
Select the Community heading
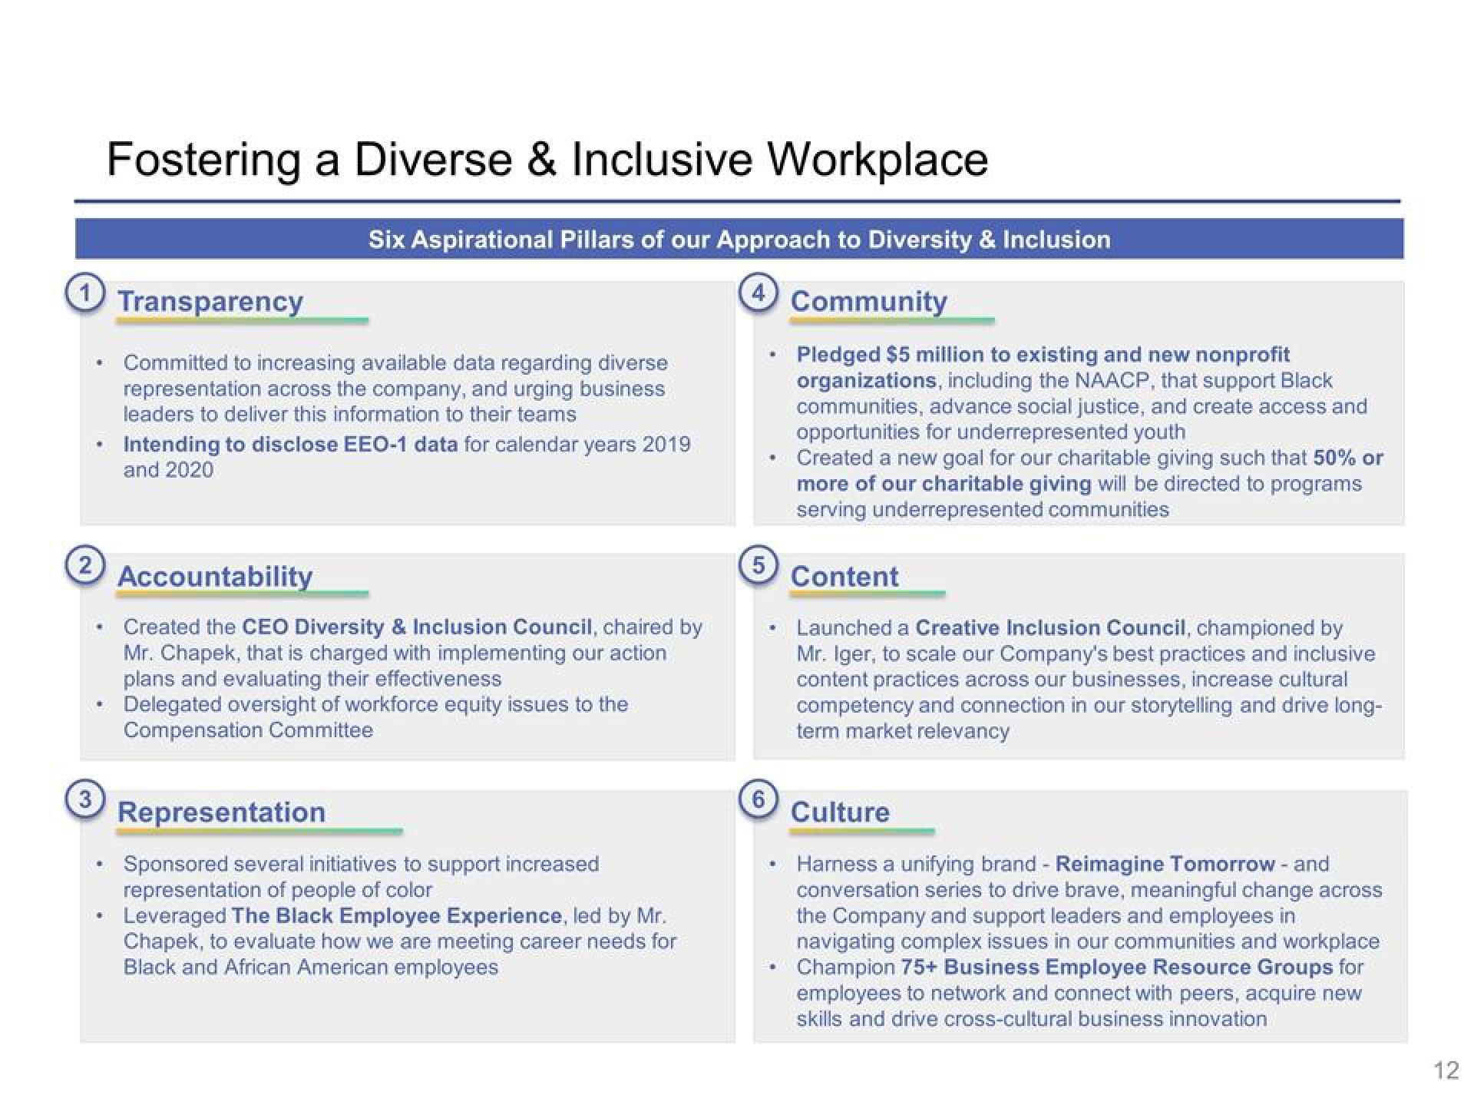coord(868,302)
